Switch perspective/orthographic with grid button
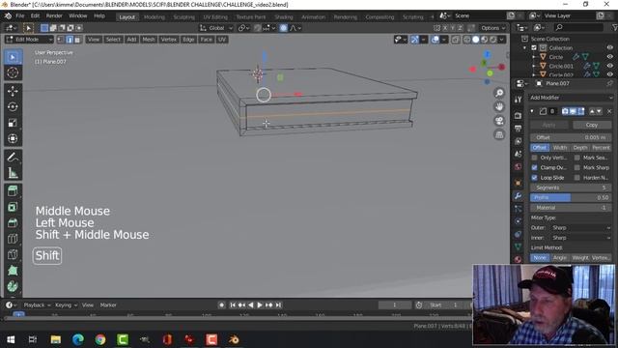 (x=499, y=135)
